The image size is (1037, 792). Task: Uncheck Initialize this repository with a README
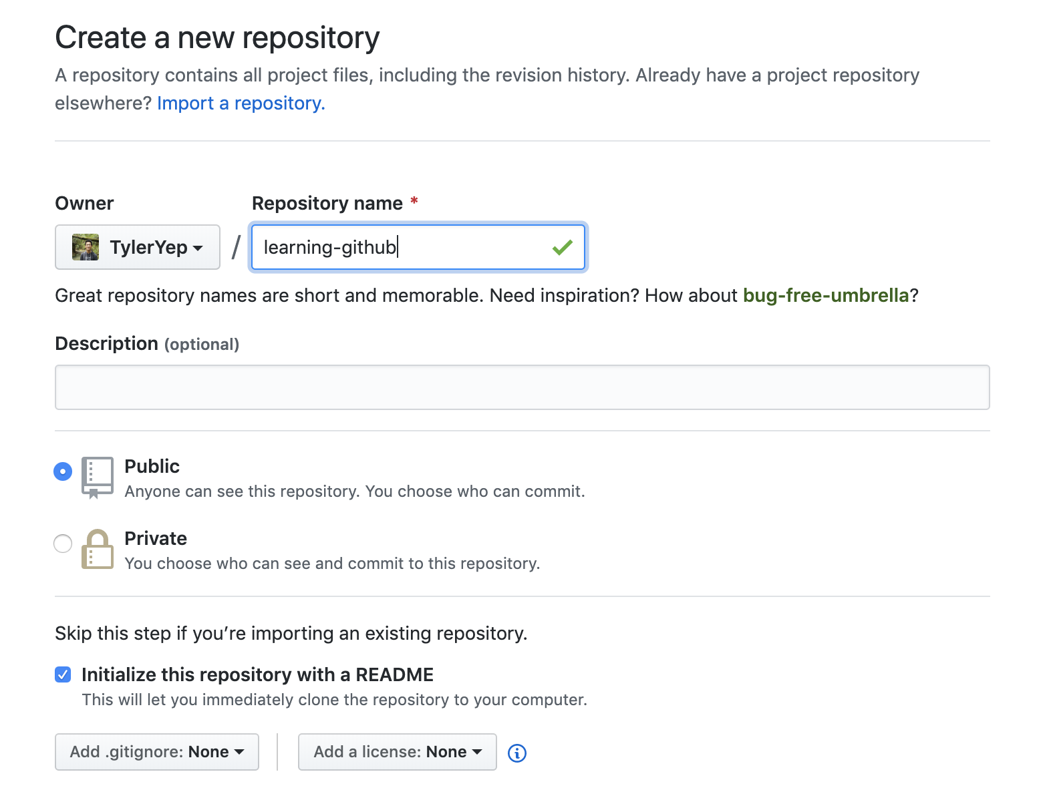click(63, 674)
